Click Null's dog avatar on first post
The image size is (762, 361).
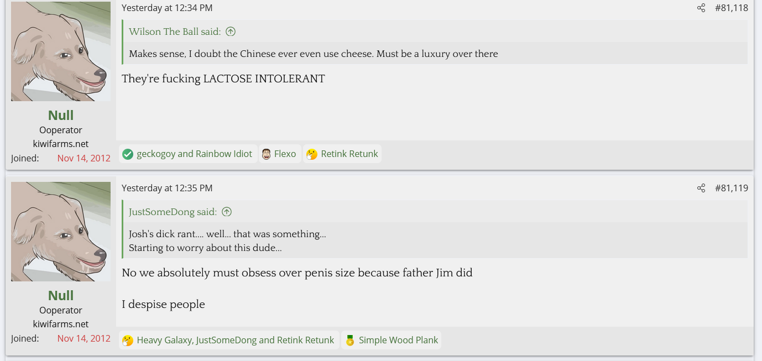tap(61, 51)
